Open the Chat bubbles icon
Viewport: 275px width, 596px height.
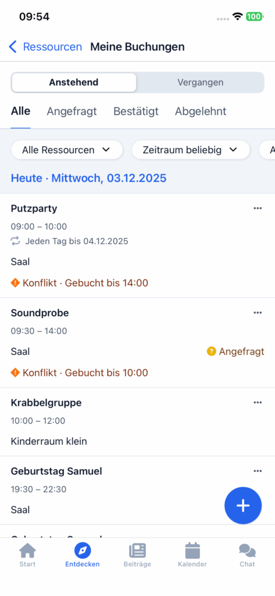[247, 551]
